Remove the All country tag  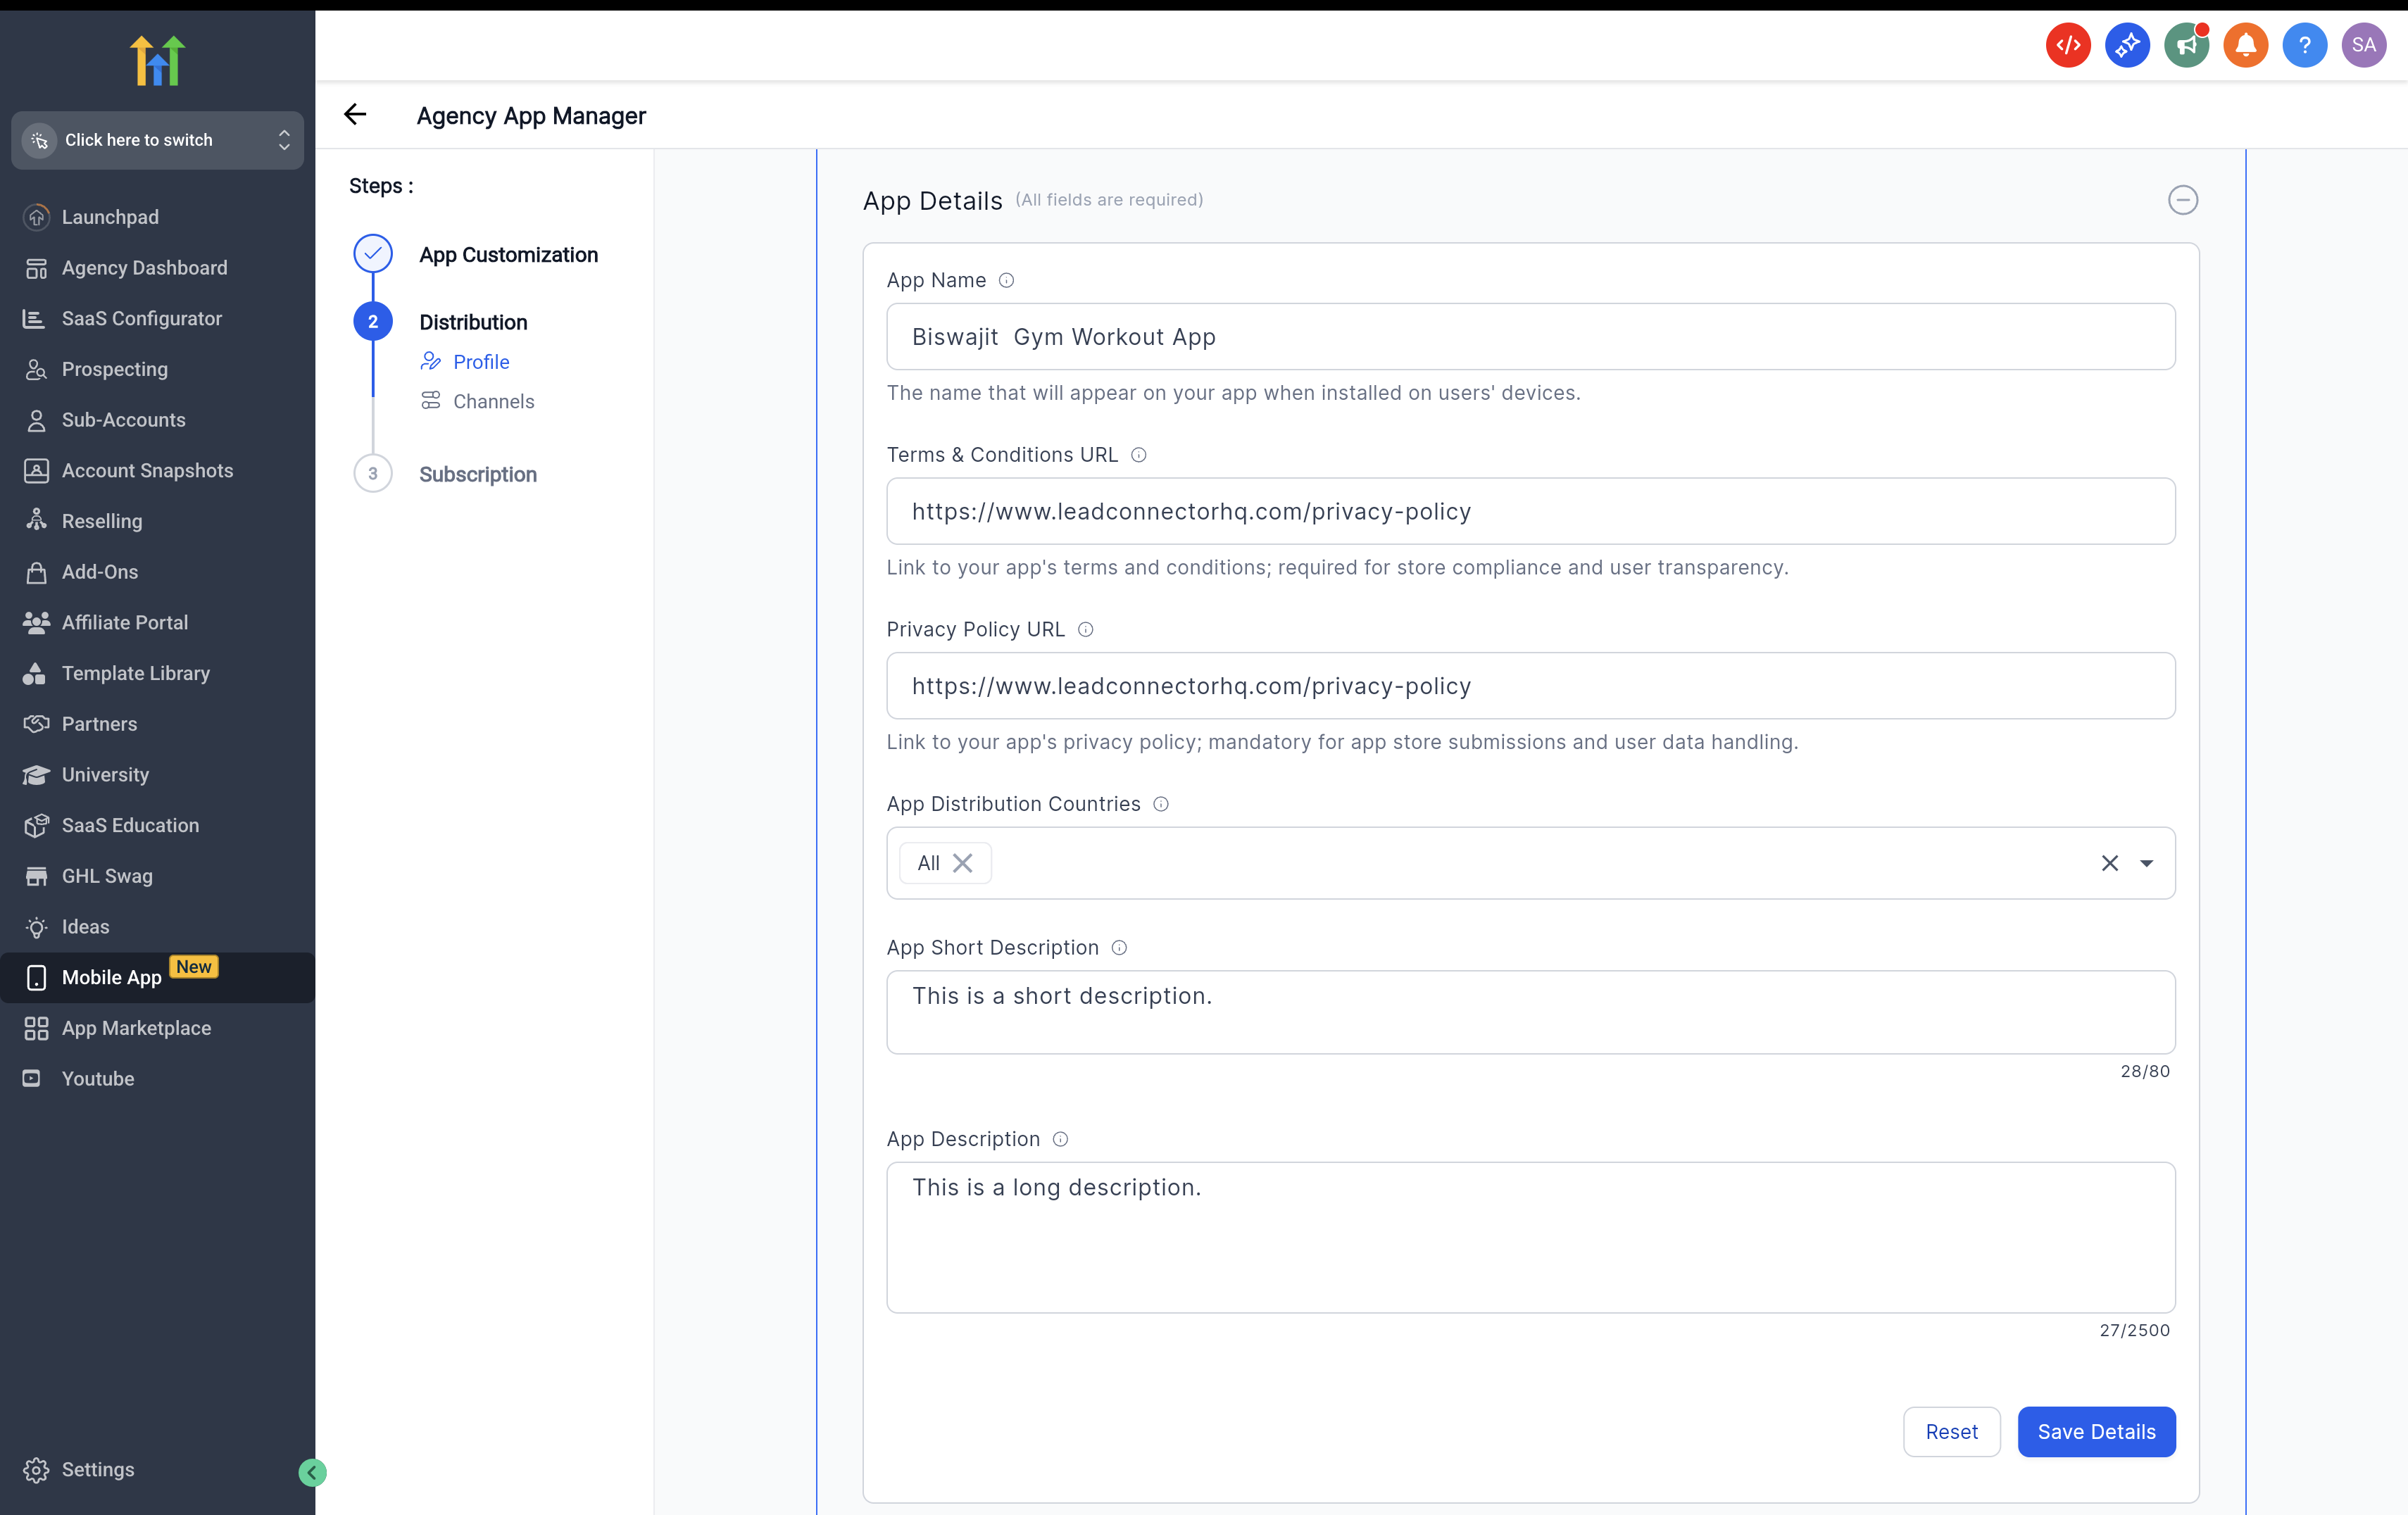pos(963,863)
